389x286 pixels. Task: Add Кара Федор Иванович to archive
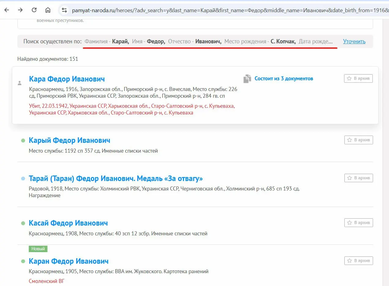358,78
